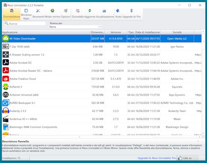Click the Aggiorna refresh icon
The width and height of the screenshot is (207, 163).
coord(90,11)
